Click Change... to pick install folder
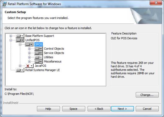 pos(147,95)
